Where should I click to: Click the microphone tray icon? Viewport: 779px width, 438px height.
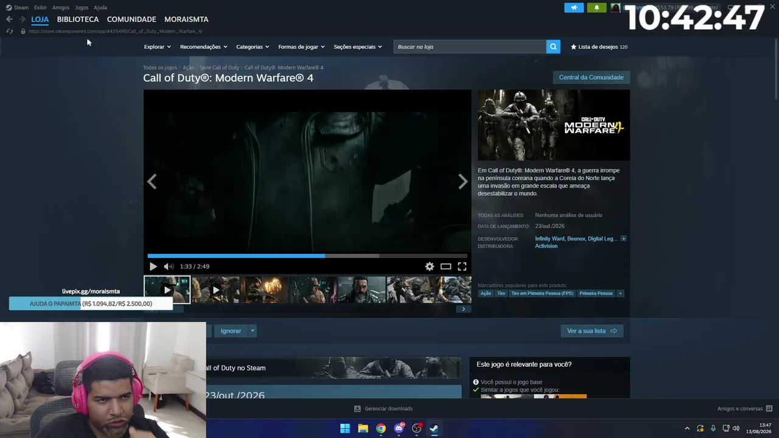[x=713, y=428]
